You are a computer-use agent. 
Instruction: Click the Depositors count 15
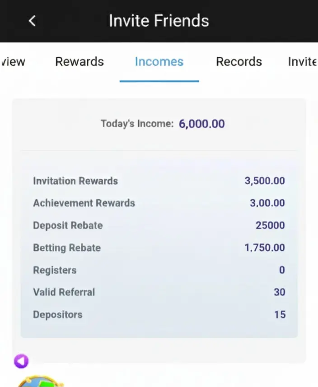click(280, 315)
